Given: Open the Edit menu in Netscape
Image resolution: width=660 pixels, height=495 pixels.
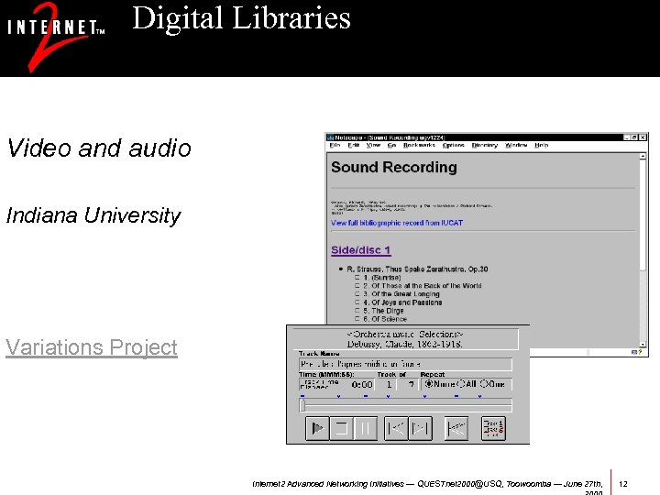Looking at the screenshot, I should 353,145.
